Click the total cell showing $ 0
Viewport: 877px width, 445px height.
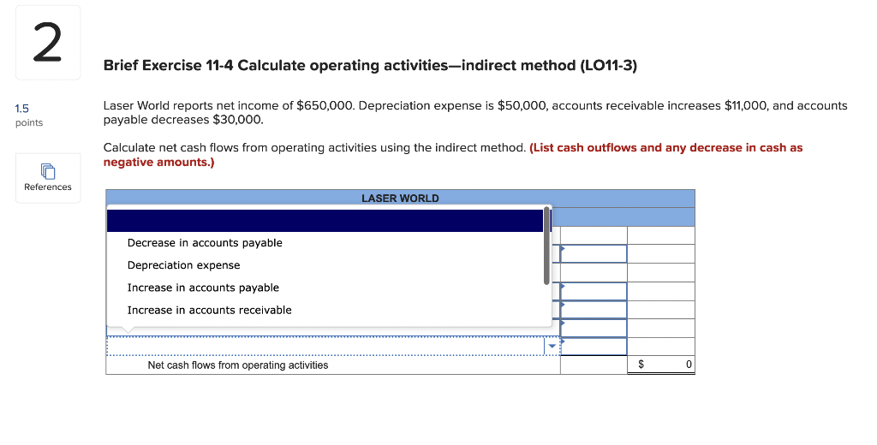tap(661, 365)
